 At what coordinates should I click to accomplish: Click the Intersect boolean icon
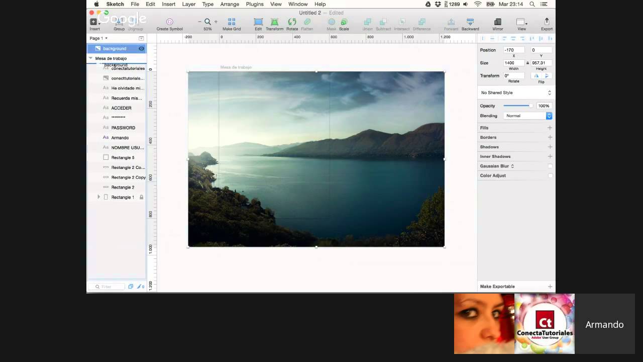[402, 22]
